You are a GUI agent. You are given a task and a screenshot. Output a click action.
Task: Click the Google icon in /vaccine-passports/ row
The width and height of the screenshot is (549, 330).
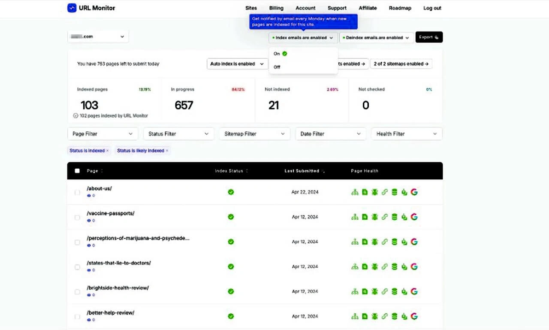click(414, 217)
